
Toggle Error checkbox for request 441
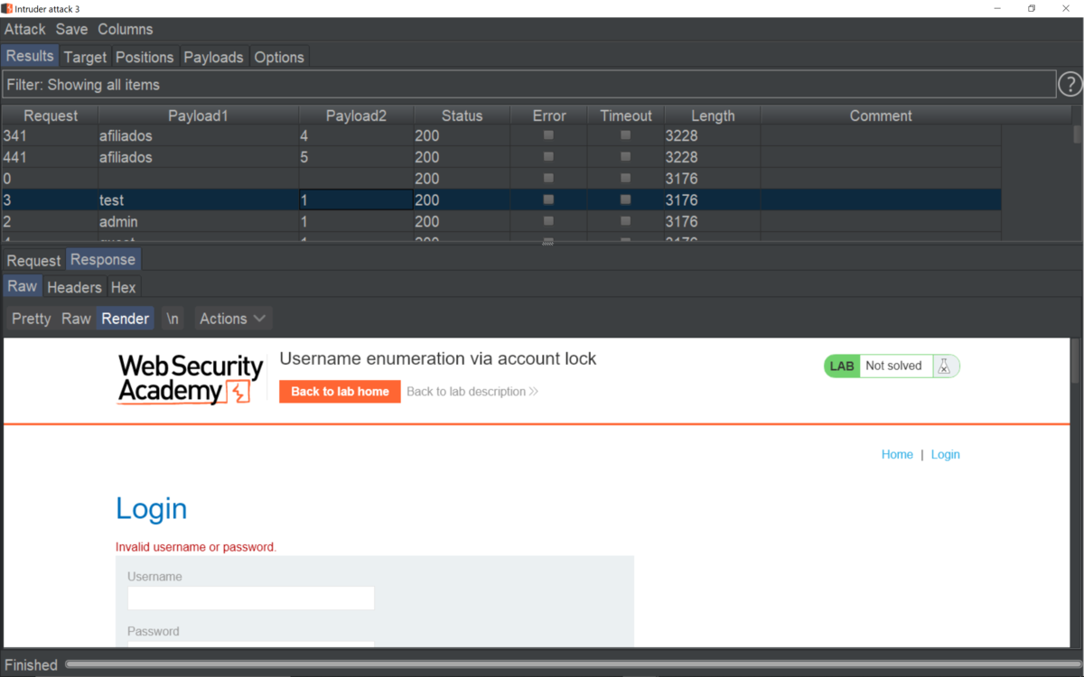tap(548, 157)
